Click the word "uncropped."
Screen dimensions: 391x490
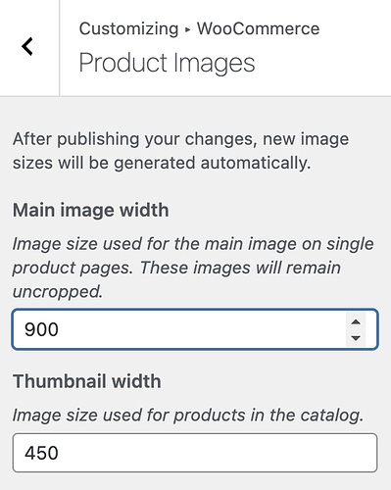coord(58,292)
